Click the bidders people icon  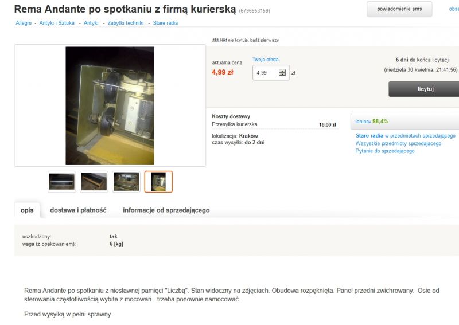[x=216, y=40]
